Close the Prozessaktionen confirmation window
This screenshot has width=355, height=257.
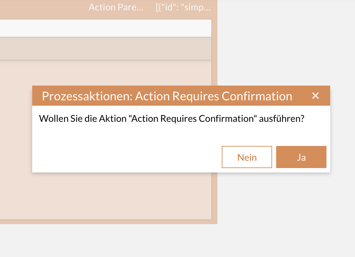315,96
